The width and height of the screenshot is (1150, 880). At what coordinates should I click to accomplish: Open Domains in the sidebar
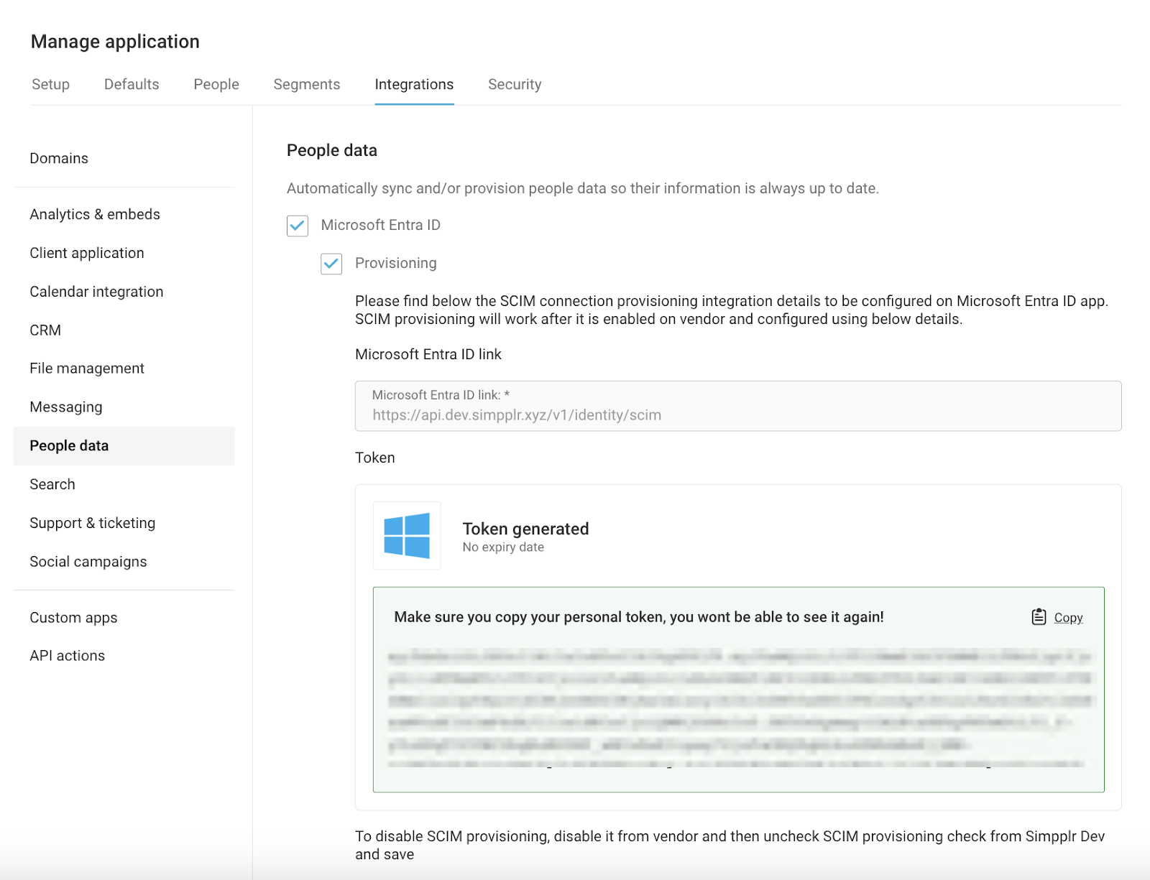point(59,159)
